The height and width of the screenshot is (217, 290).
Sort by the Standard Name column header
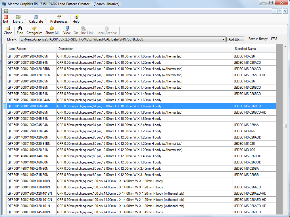click(x=254, y=49)
